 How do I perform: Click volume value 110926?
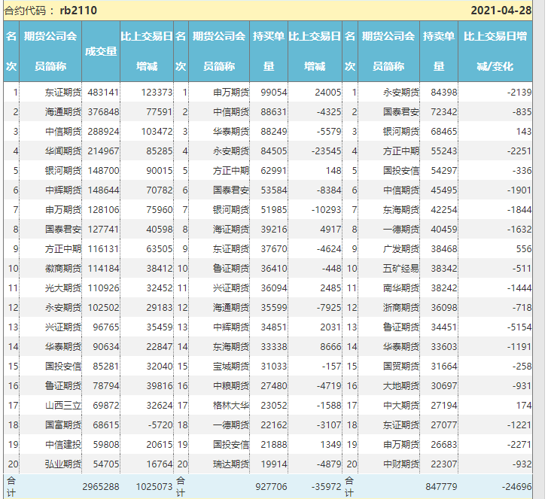click(x=103, y=288)
